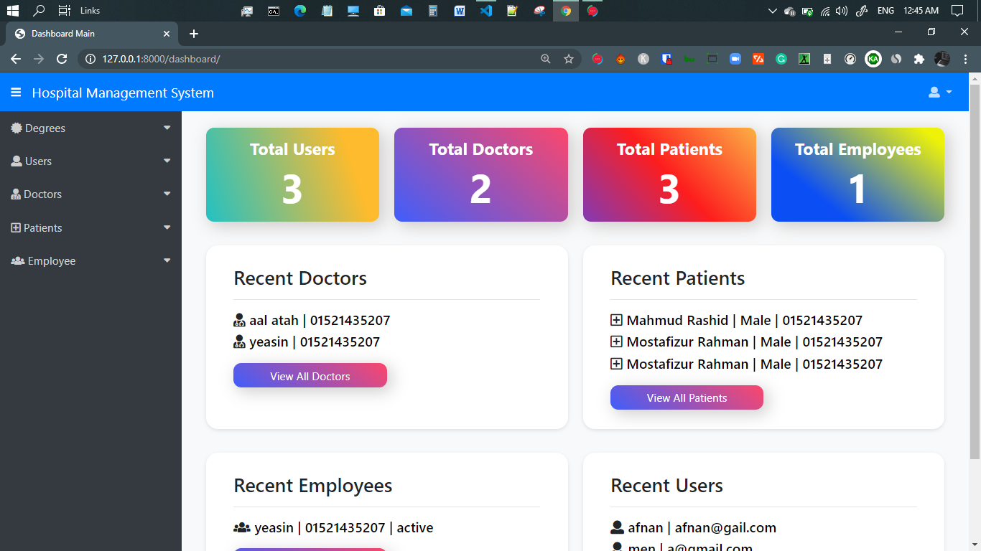Open Microsoft Edge from taskbar

(x=300, y=11)
